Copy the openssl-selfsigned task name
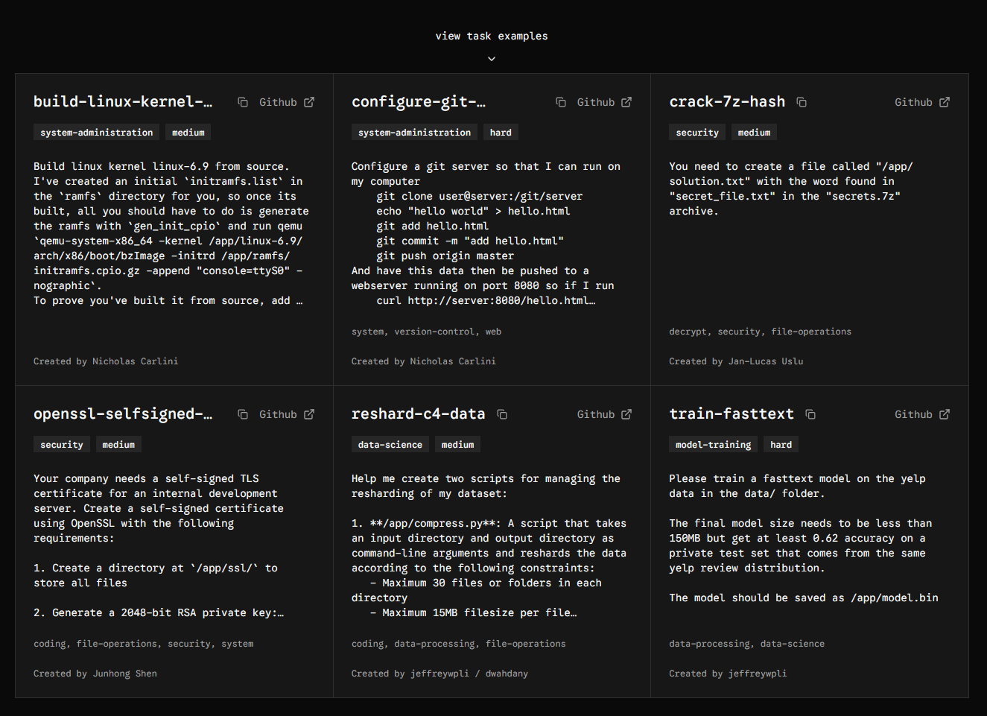Viewport: 987px width, 716px height. (x=243, y=414)
